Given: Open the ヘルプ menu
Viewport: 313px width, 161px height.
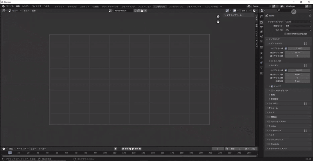Looking at the screenshot, I should tap(46, 6).
